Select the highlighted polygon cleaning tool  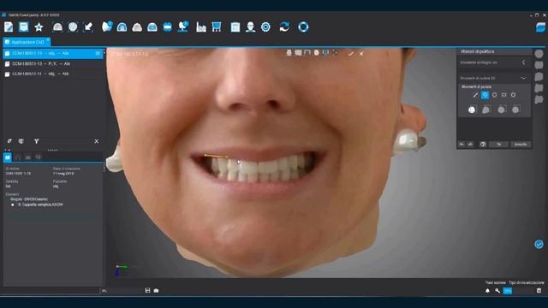point(485,95)
